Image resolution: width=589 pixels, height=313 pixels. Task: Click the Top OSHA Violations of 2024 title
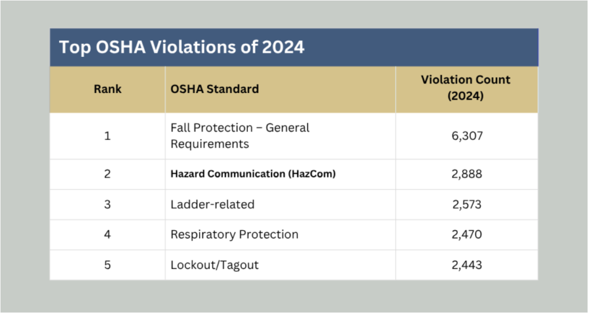tap(181, 47)
